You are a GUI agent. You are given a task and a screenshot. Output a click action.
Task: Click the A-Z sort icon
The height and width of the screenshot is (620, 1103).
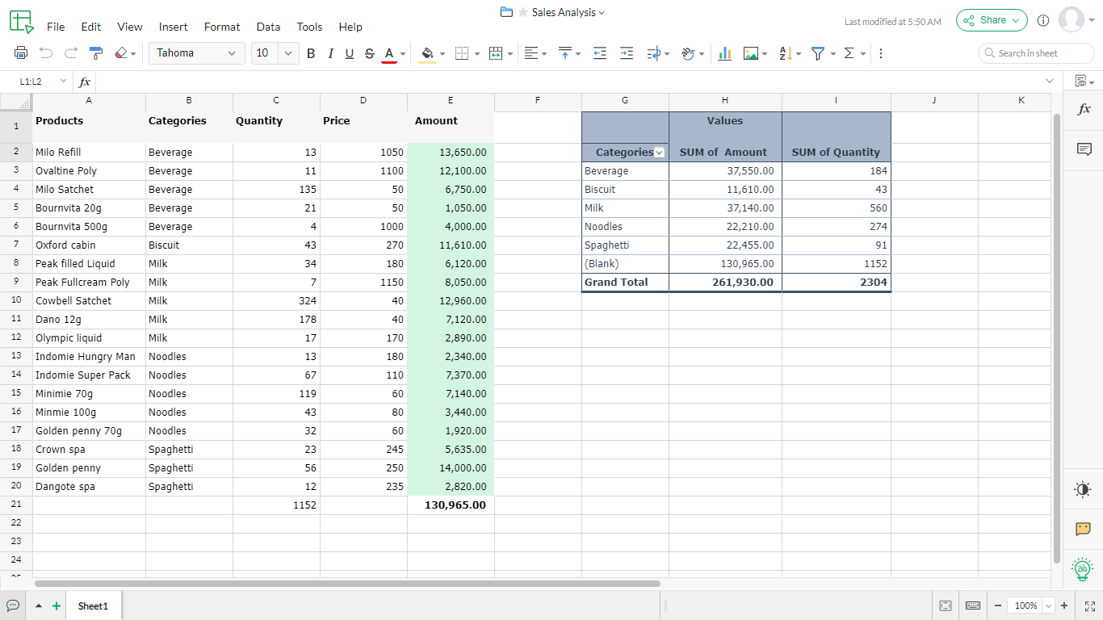(x=785, y=53)
